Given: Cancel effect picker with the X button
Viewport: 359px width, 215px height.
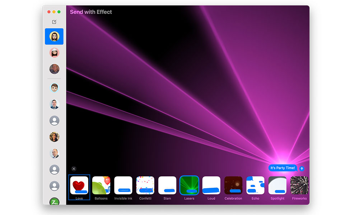Looking at the screenshot, I should point(74,169).
